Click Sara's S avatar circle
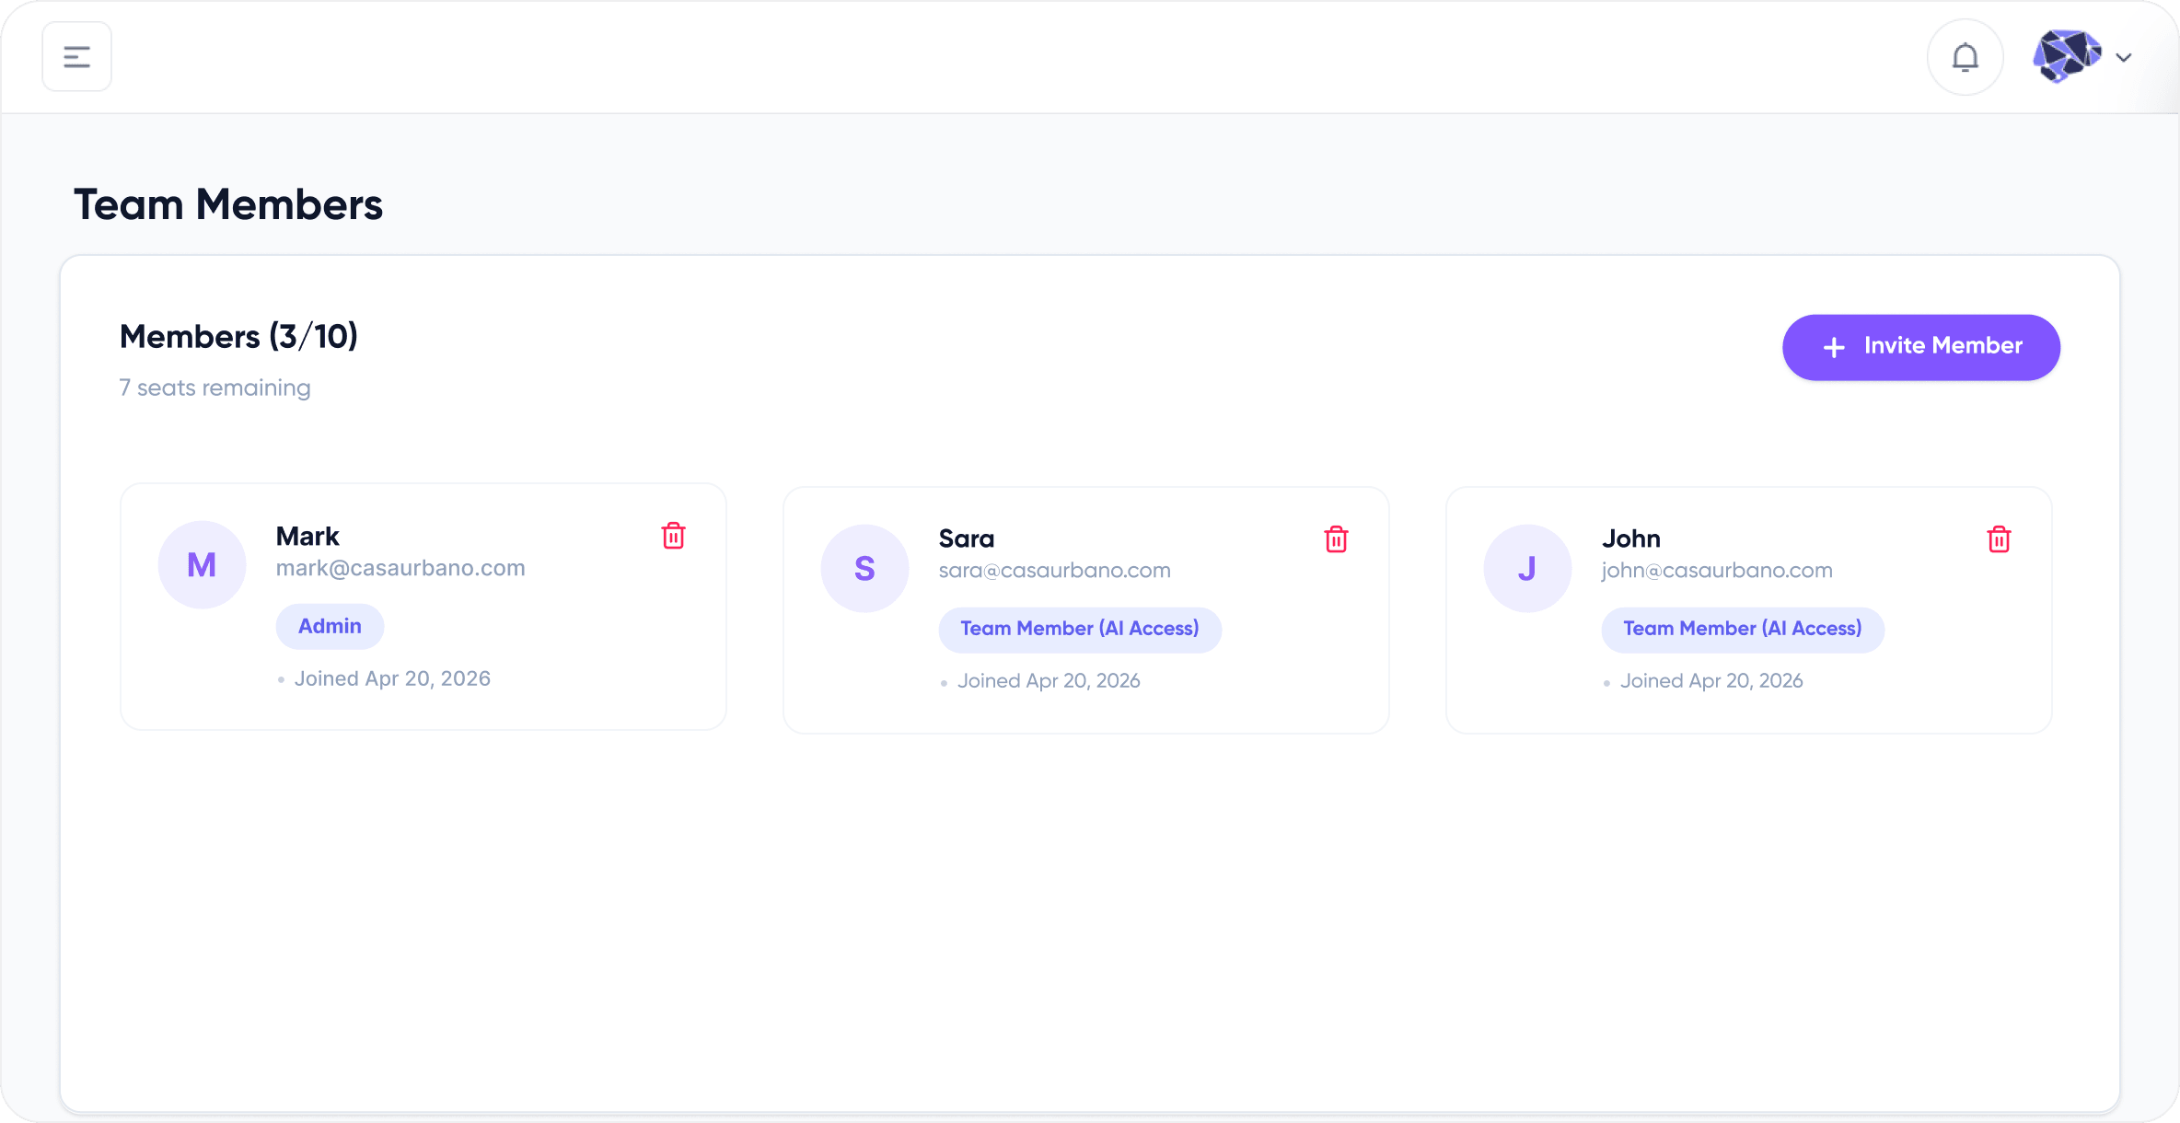Viewport: 2180px width, 1123px height. 864,568
